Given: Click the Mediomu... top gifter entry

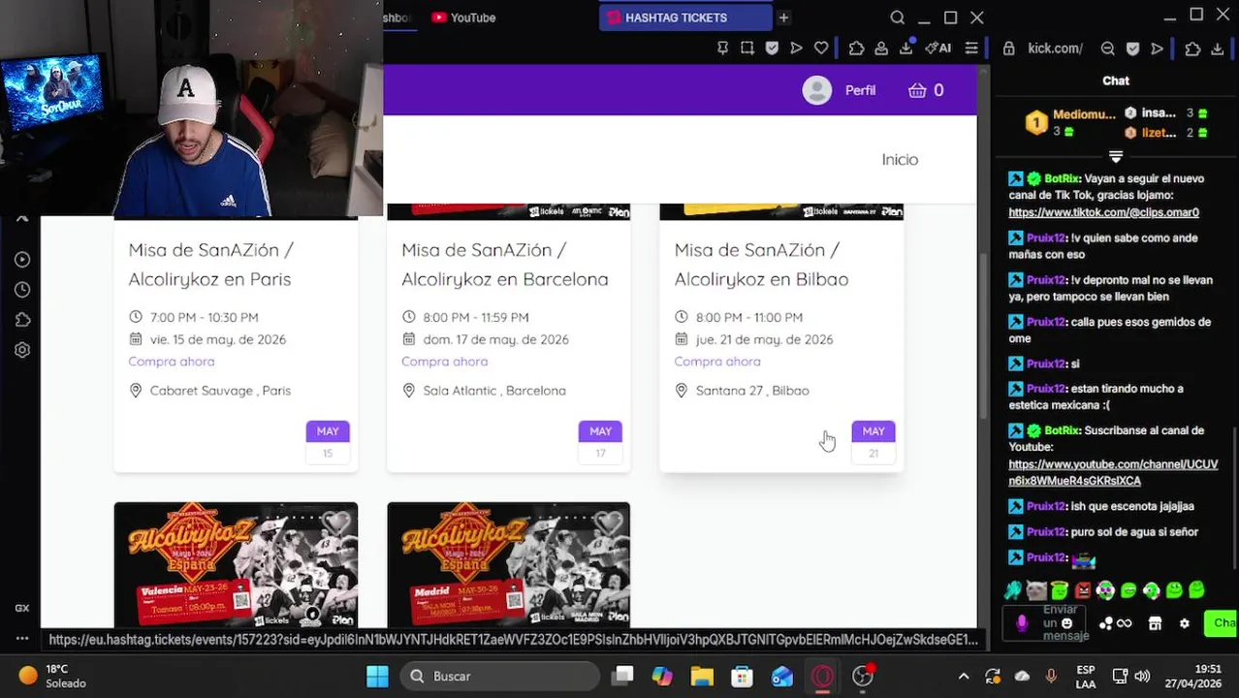Looking at the screenshot, I should click(x=1072, y=123).
